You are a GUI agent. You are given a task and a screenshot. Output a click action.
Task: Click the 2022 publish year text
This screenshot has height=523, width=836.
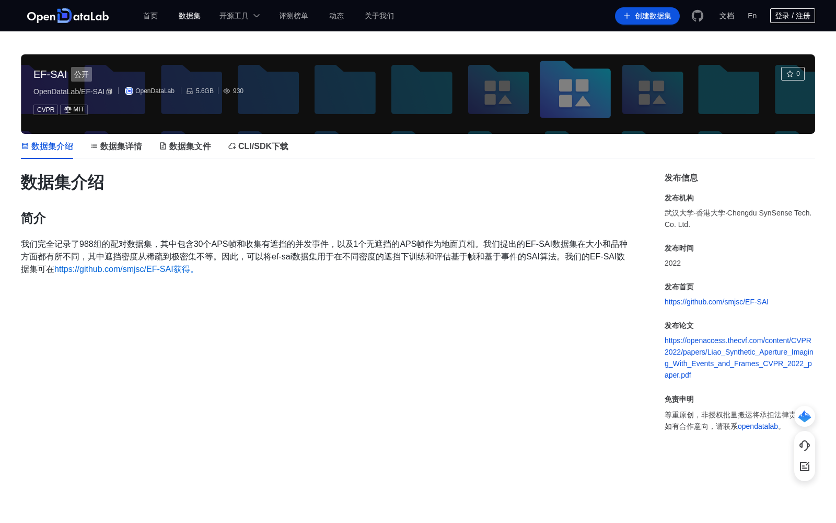(672, 263)
